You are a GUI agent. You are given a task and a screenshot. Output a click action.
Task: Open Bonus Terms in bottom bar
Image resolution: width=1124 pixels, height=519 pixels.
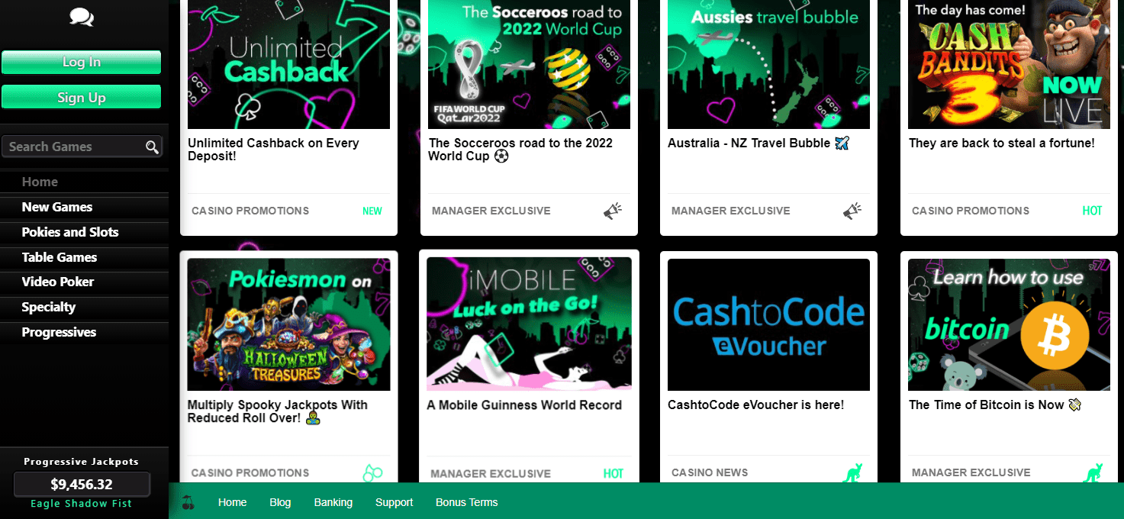pos(467,502)
